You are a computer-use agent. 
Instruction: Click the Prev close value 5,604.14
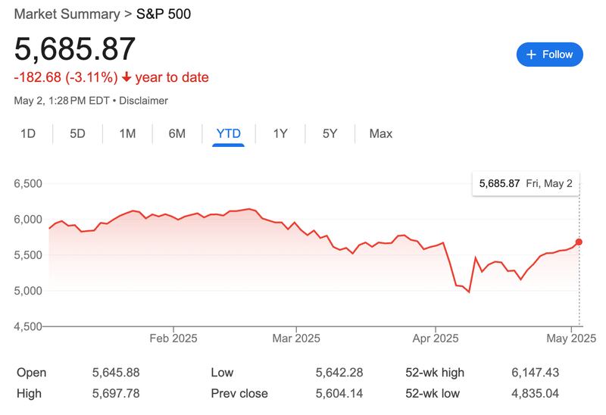pos(340,394)
